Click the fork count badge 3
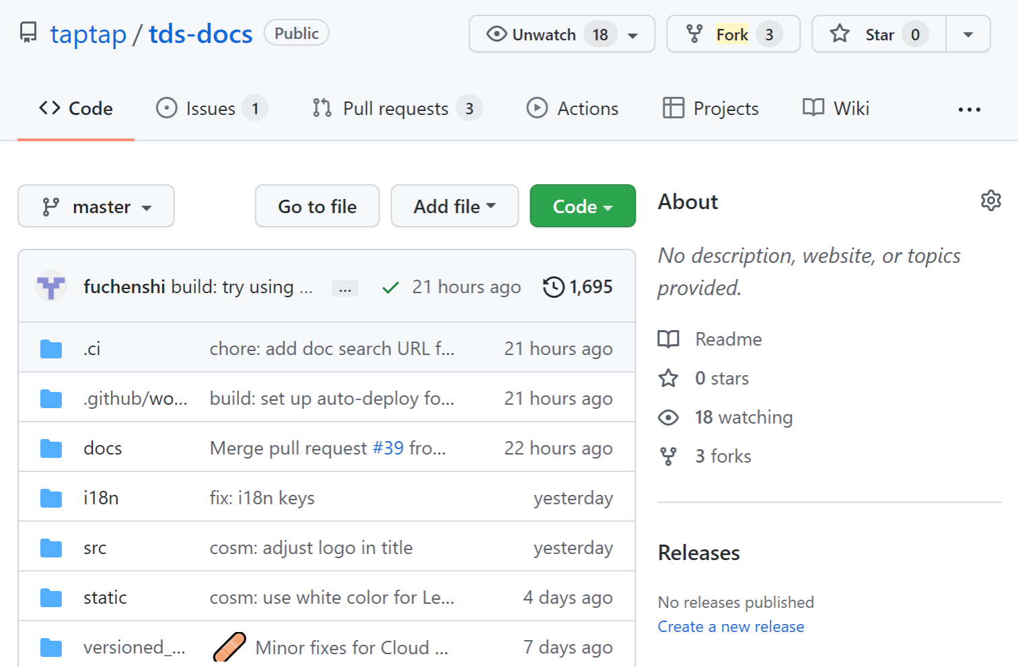The height and width of the screenshot is (667, 1018). point(769,34)
